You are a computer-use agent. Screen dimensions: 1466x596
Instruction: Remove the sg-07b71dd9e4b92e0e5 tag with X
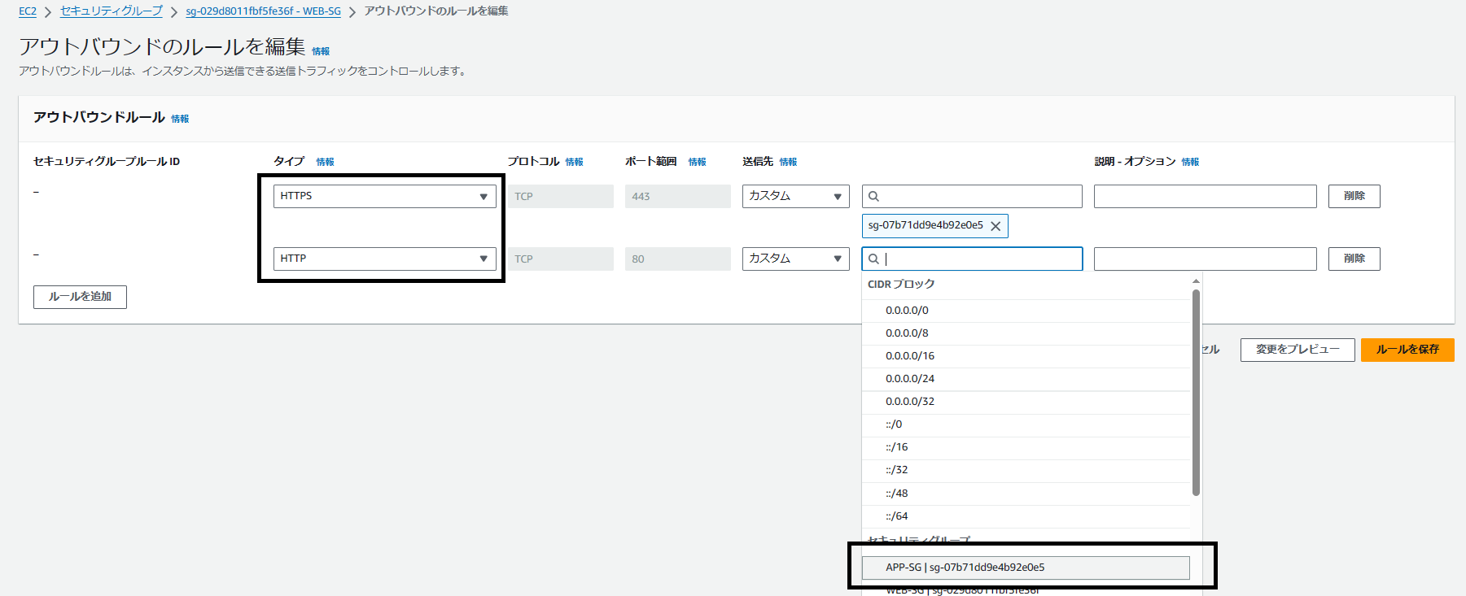(x=996, y=226)
